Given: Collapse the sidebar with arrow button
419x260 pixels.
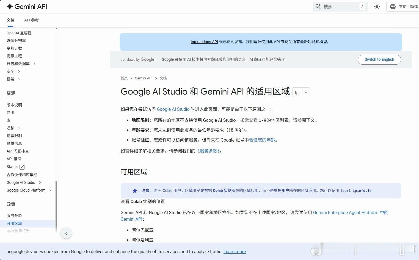Looking at the screenshot, I should coord(66,234).
